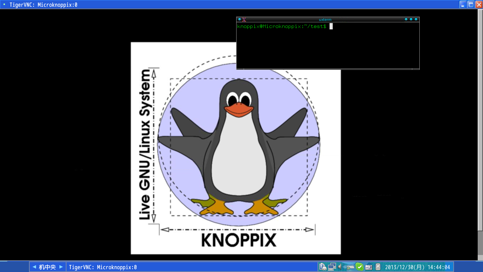Focus the uxterm terminal input area
Viewport: 483px width, 272px height.
[328, 46]
